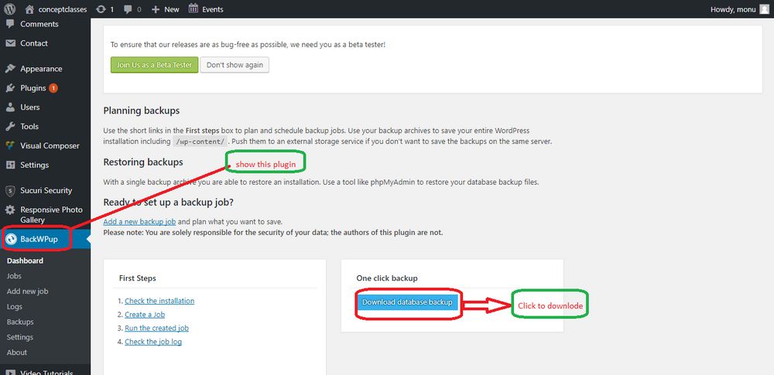Click the home icon beside conceptclasses
This screenshot has width=774, height=375.
(29, 9)
